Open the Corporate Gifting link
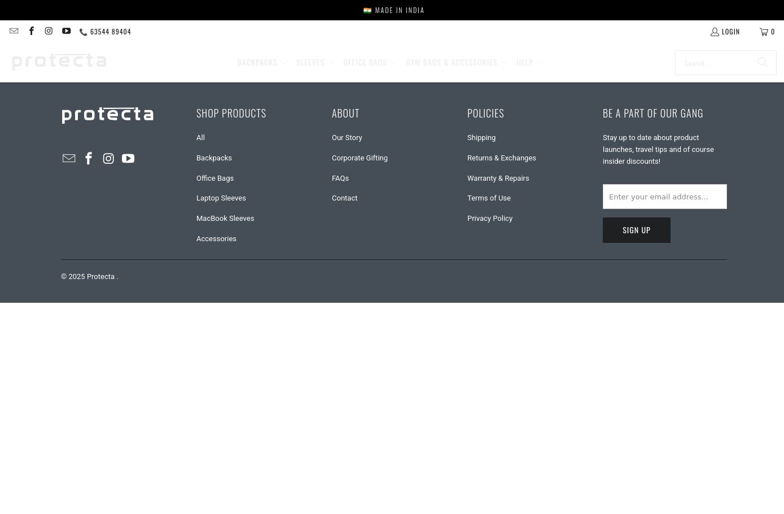The height and width of the screenshot is (514, 784). [x=360, y=158]
